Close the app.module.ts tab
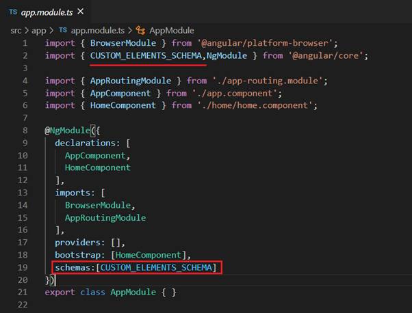Image resolution: width=412 pixels, height=313 pixels. (80, 12)
